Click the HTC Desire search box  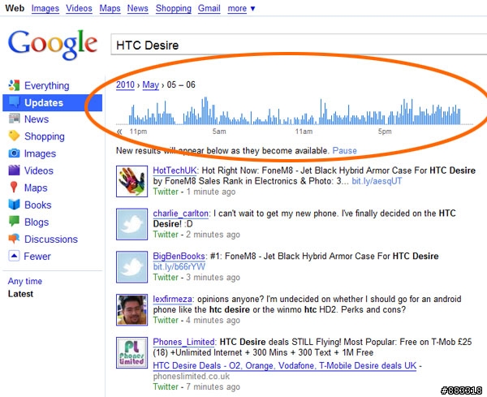click(299, 45)
